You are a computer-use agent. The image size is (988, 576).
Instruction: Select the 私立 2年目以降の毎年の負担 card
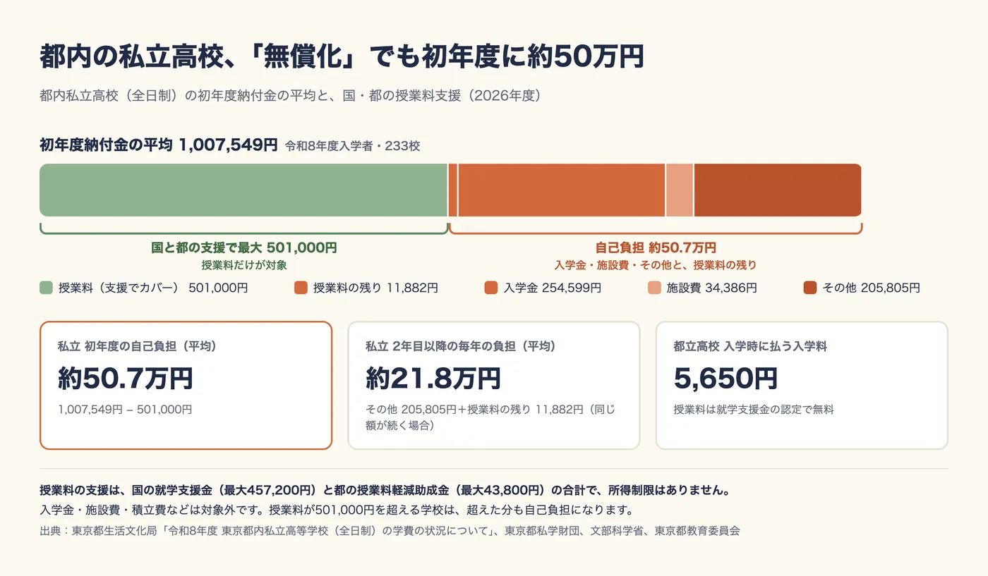[494, 385]
